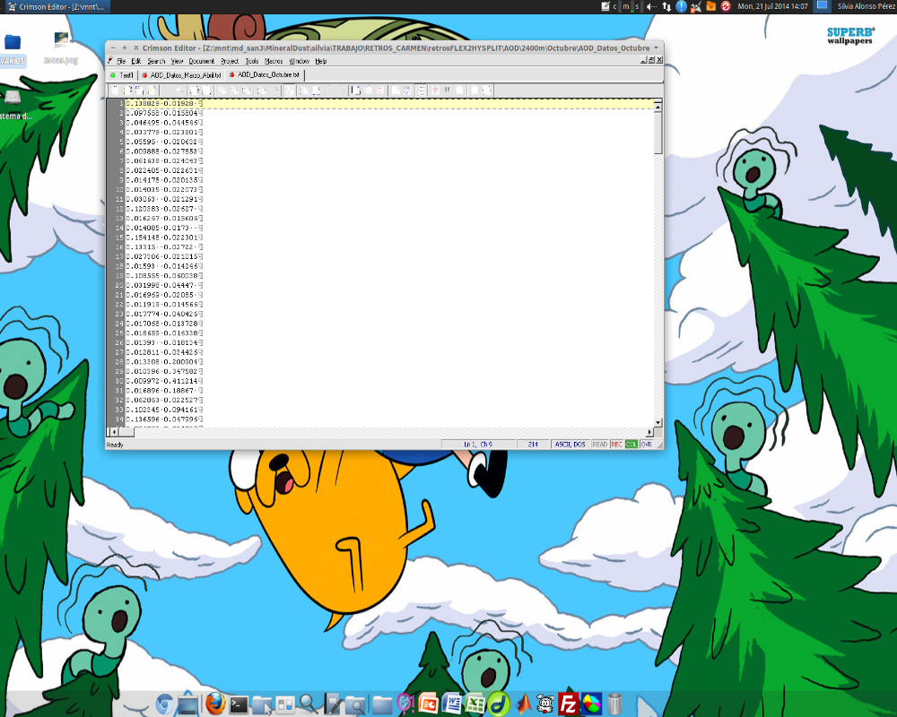The width and height of the screenshot is (897, 717).
Task: Open FileZilla in the dock
Action: (568, 704)
